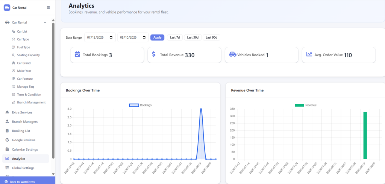Click the Vehicles Booked car icon
The width and height of the screenshot is (385, 184).
tap(233, 54)
